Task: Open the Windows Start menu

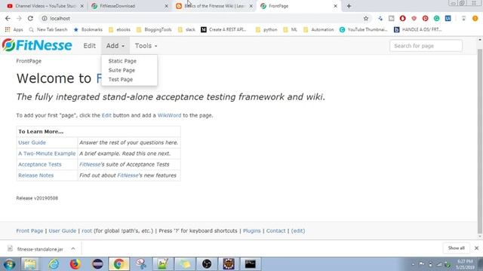Action: tap(9, 264)
